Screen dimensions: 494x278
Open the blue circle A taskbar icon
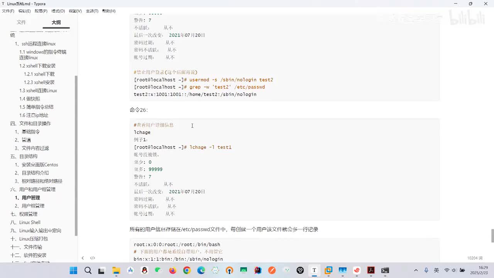pyautogui.click(x=130, y=270)
